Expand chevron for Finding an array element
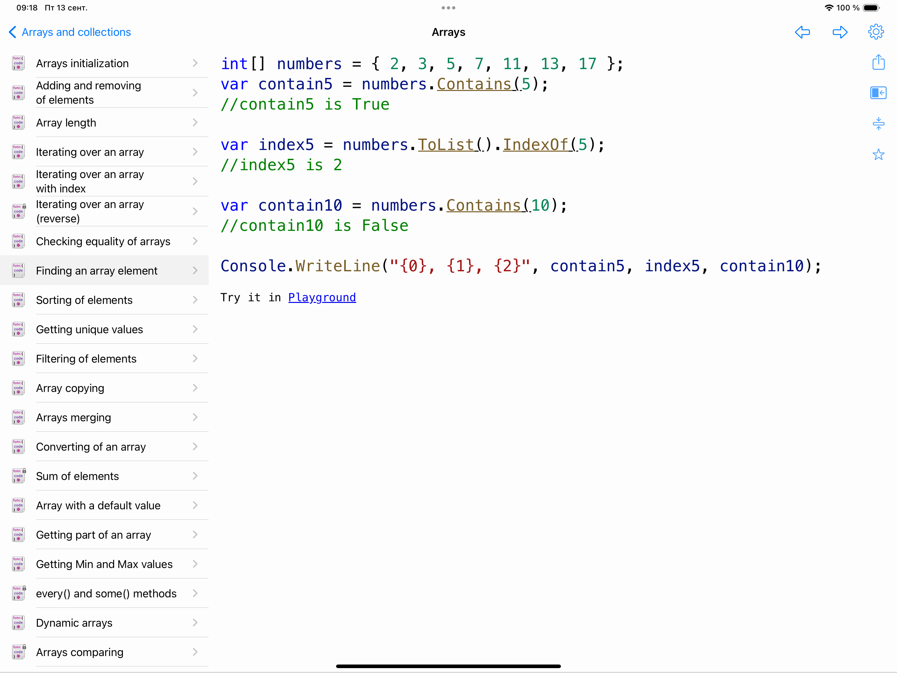The image size is (897, 673). tap(195, 271)
